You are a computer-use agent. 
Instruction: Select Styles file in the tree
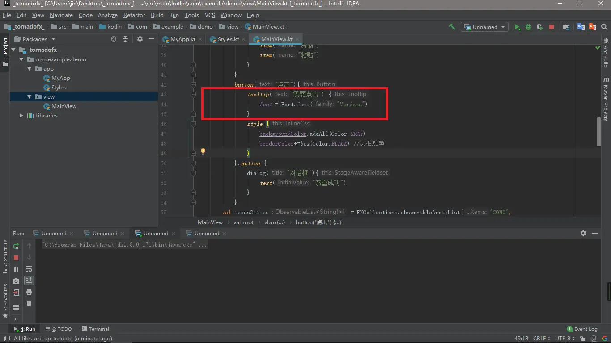coord(59,88)
